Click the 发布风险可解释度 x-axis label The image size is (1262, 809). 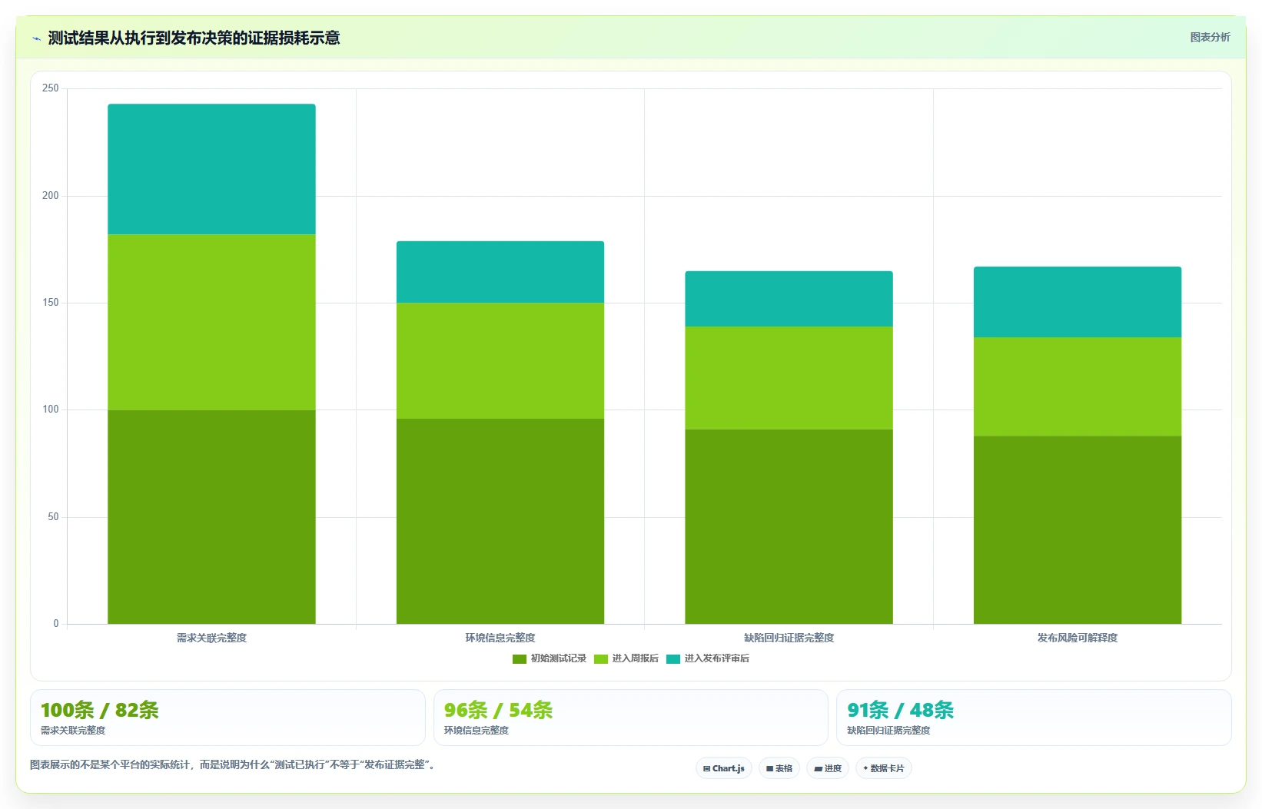point(1078,638)
